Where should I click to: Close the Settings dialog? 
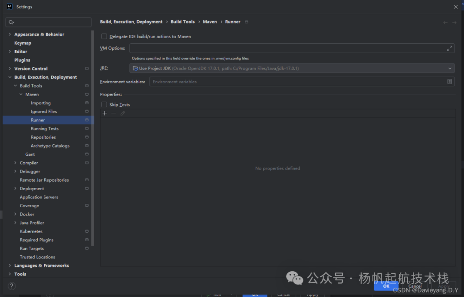coord(456,7)
